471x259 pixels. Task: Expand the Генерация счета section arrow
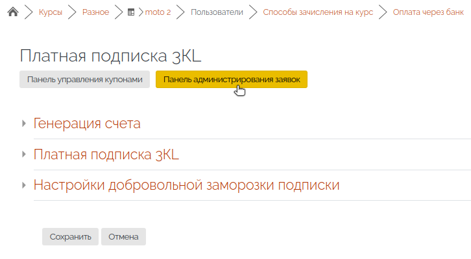[24, 124]
